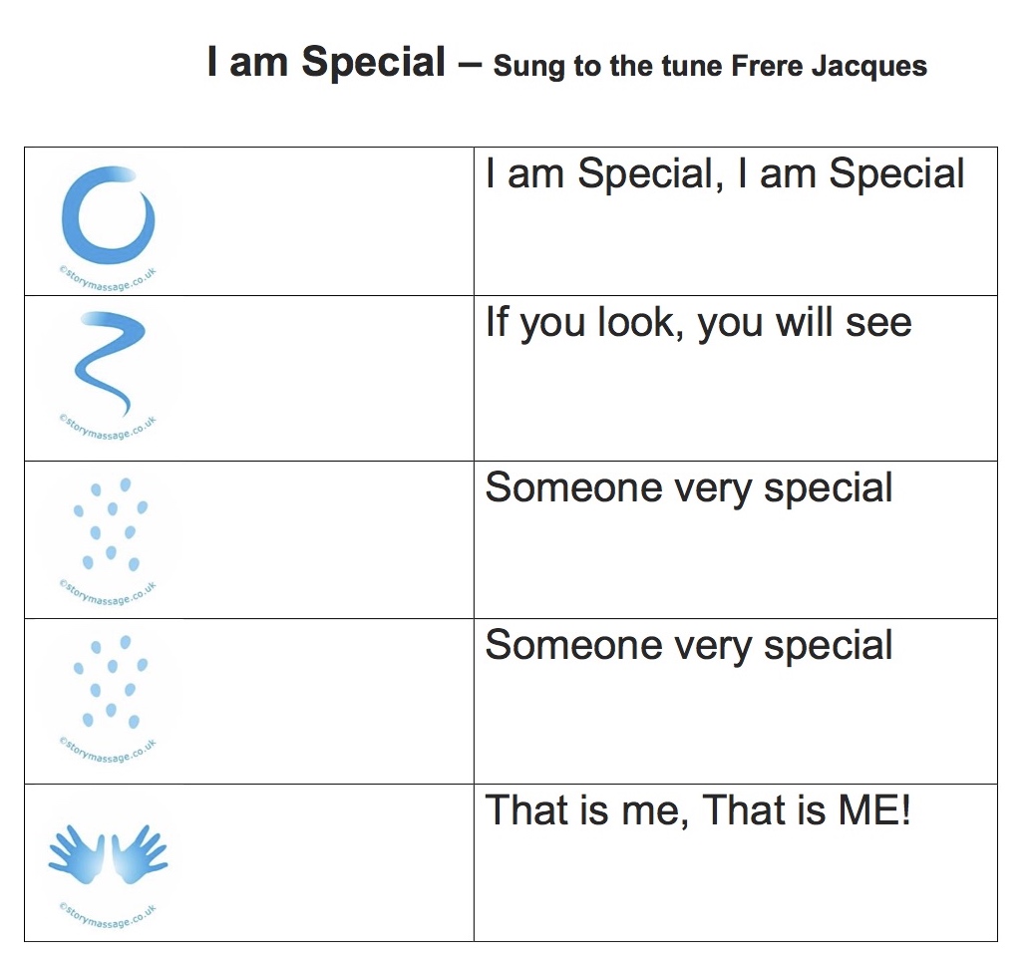Click the storymassage.co.uk watermark under the wave icon
Screen dimensions: 1031x957
tap(108, 428)
